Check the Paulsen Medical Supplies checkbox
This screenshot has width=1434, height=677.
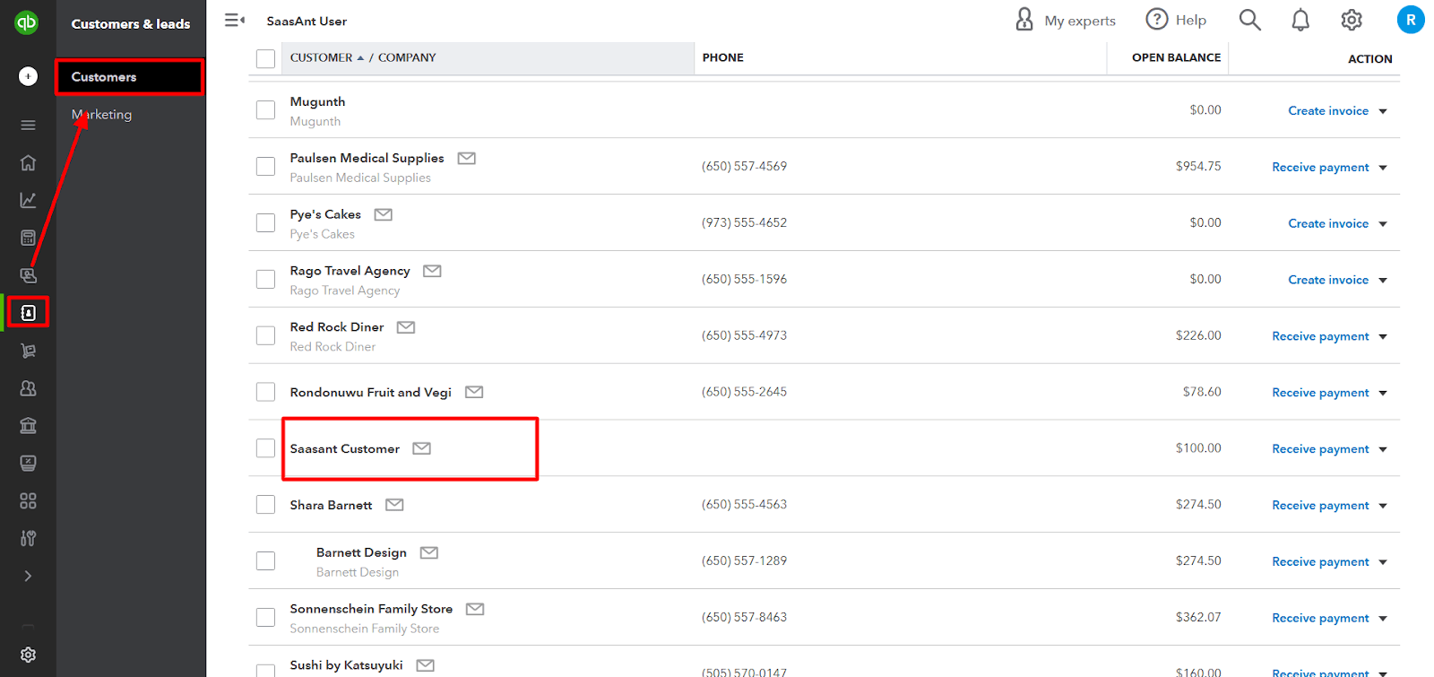point(265,167)
